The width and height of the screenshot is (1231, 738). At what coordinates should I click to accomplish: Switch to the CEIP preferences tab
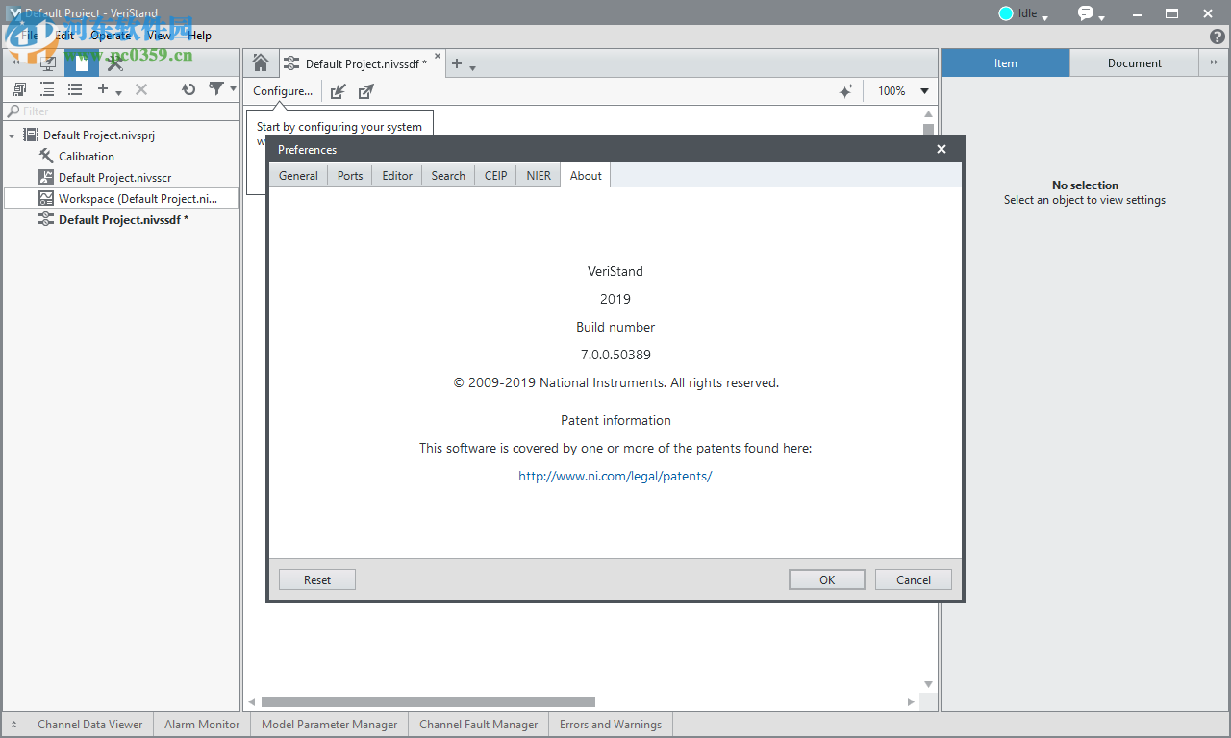pos(496,175)
